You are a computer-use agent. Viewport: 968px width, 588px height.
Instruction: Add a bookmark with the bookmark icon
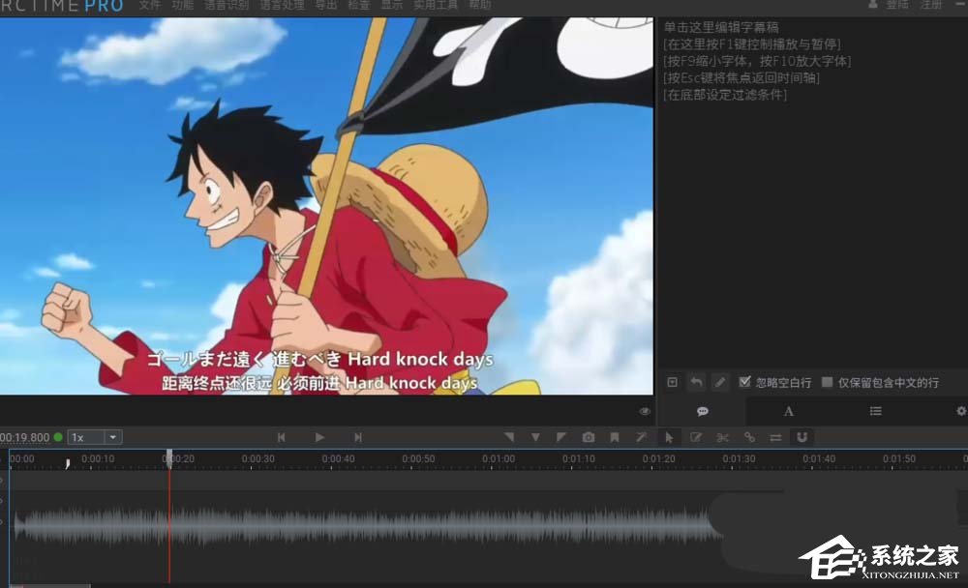(615, 437)
